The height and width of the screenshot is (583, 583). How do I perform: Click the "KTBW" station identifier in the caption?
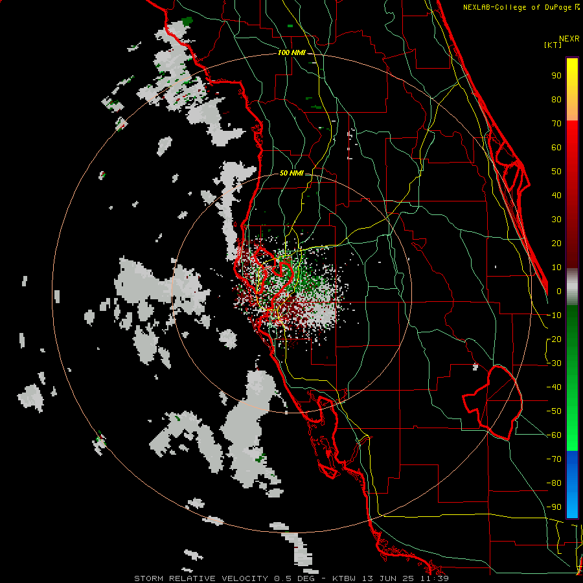(345, 578)
